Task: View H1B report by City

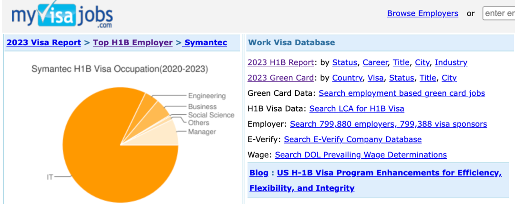Action: click(x=422, y=62)
